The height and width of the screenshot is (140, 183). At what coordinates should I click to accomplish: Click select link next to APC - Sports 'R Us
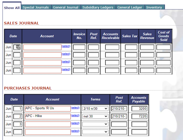(x=75, y=108)
